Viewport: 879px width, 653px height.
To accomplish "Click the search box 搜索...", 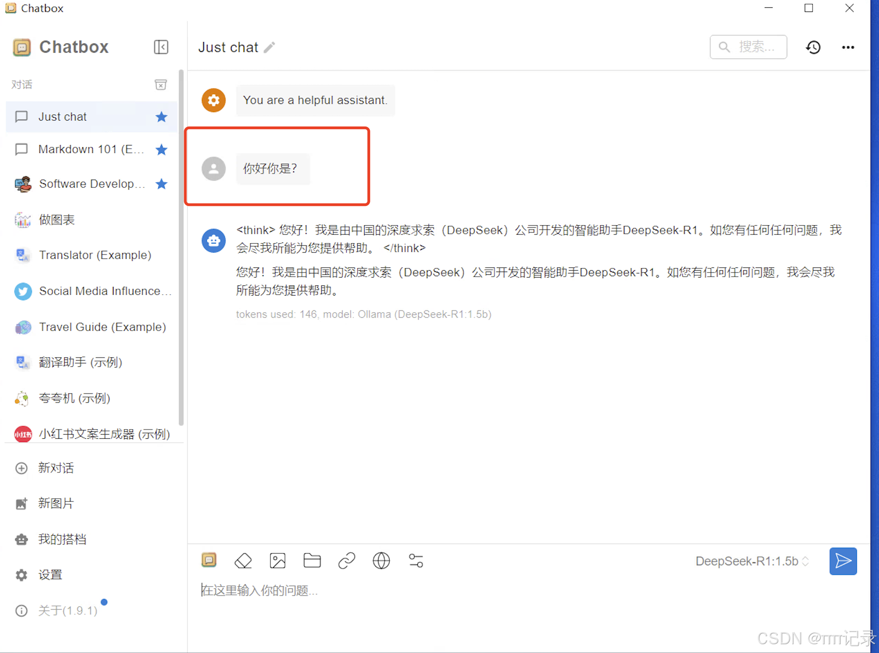I will (748, 47).
